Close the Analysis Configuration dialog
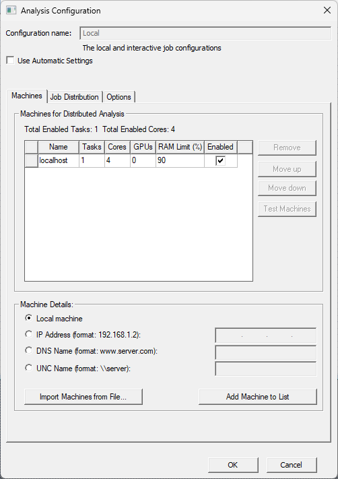The image size is (338, 479). 327,10
